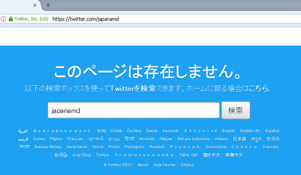The height and width of the screenshot is (175, 301).
Task: Select the Català language link
Action: 116,131
